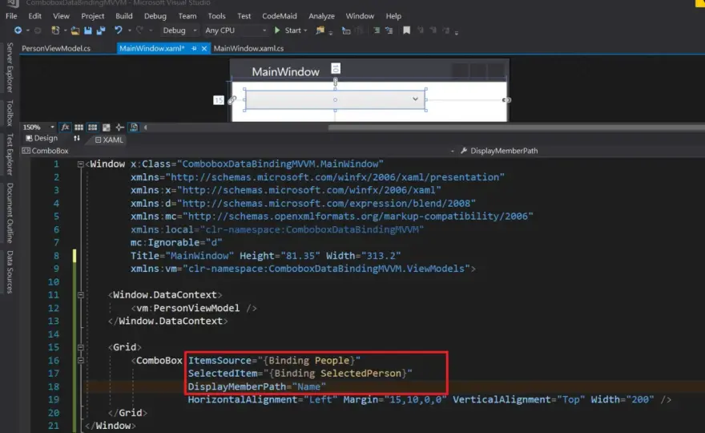Open the Team menu
Viewport: 705px width, 433px height.
click(187, 16)
